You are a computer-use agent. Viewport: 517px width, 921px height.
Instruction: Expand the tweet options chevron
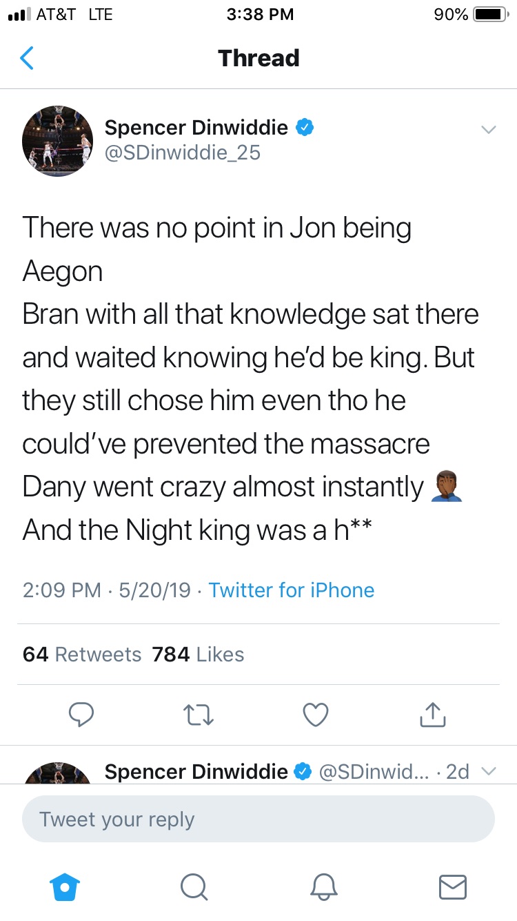click(488, 130)
